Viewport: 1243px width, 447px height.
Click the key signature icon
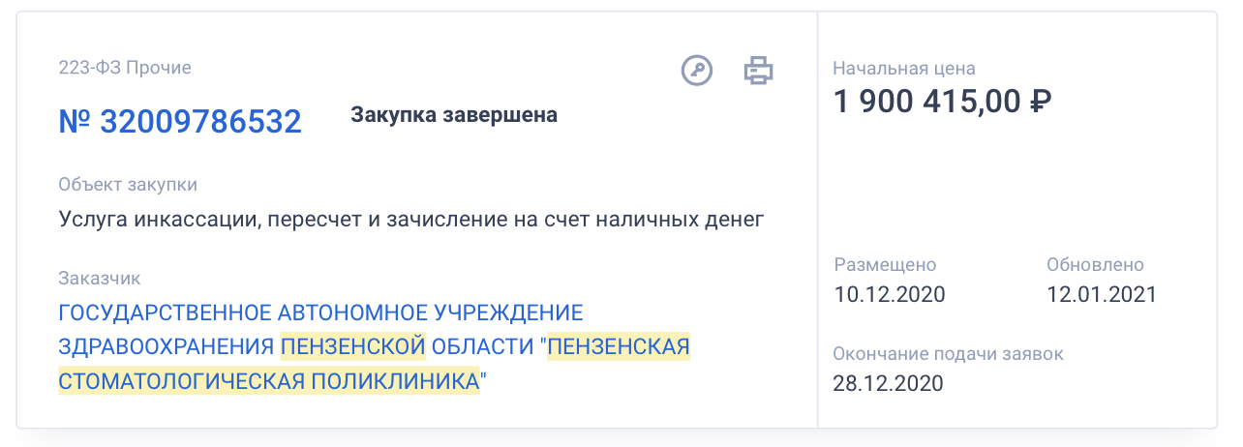697,71
